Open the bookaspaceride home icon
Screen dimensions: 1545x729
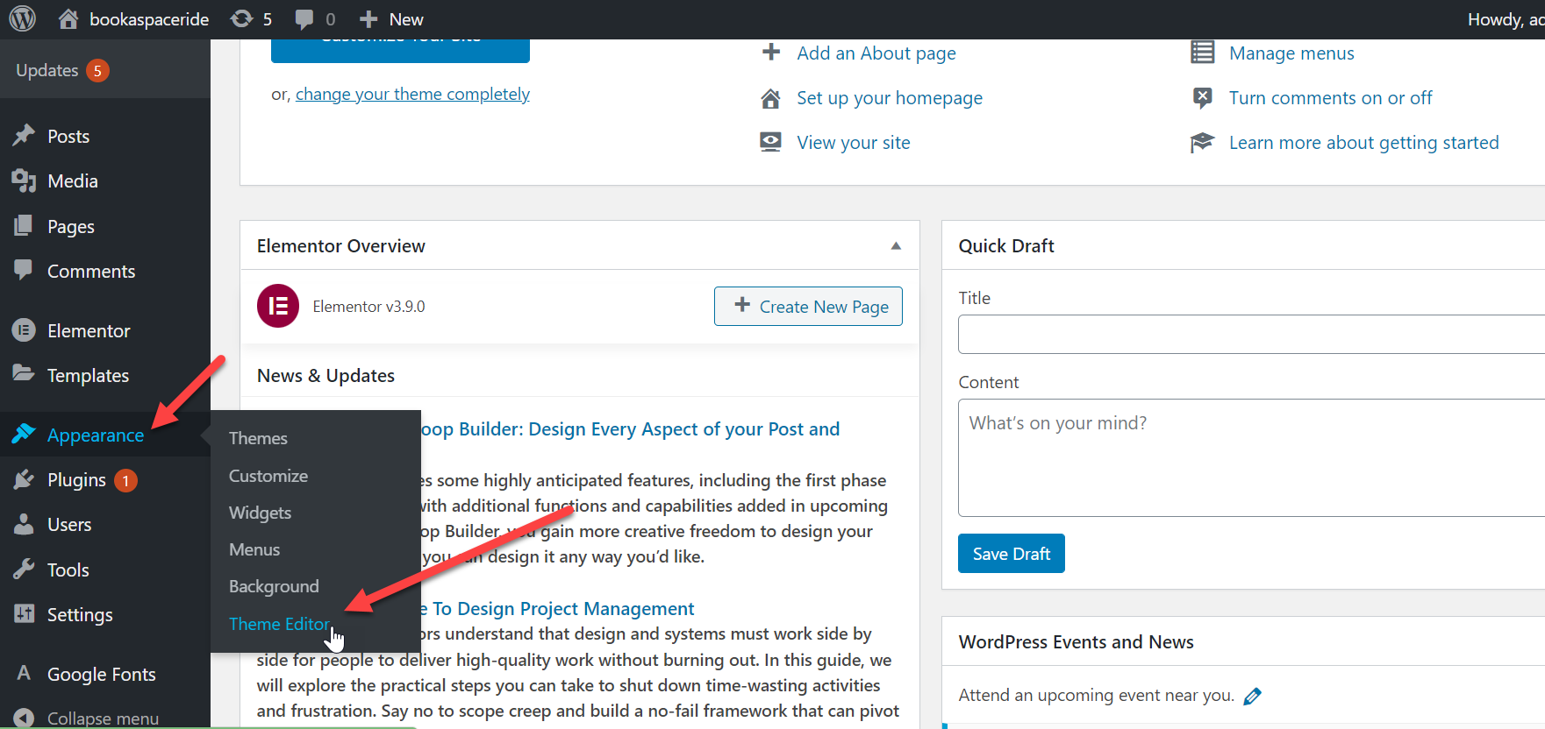[68, 18]
